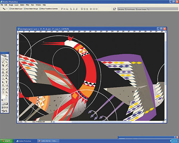The image size is (179, 143).
Task: Open the Window menu
Action: (38, 5)
